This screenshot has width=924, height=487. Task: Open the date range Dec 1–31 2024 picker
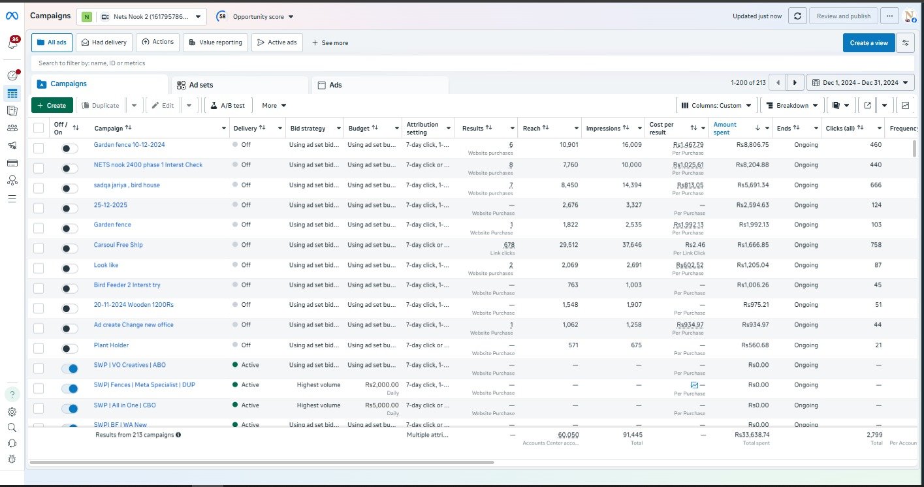(x=860, y=82)
